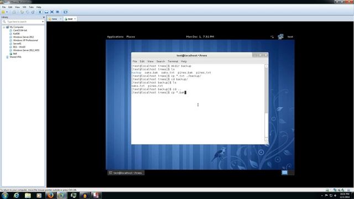Select the Windows XP Professional VM
Image resolution: width=354 pixels, height=199 pixels.
click(25, 40)
